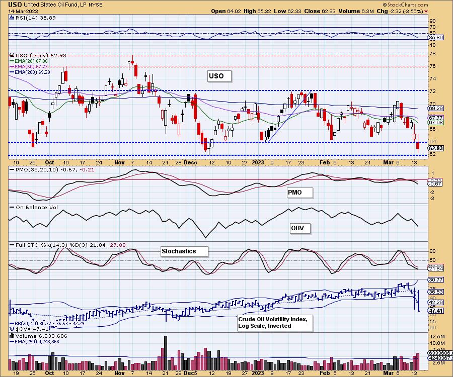This screenshot has height=377, width=453.
Task: Click the High 65.32 value in header
Action: (257, 11)
